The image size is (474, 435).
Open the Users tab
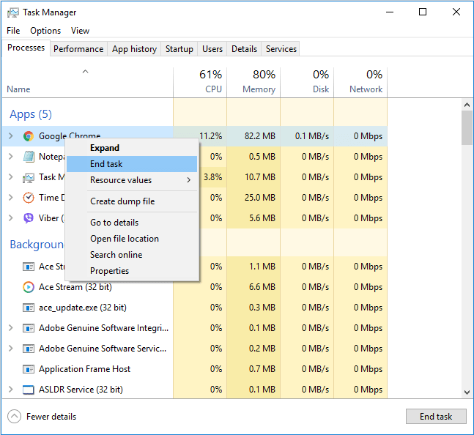click(x=212, y=49)
